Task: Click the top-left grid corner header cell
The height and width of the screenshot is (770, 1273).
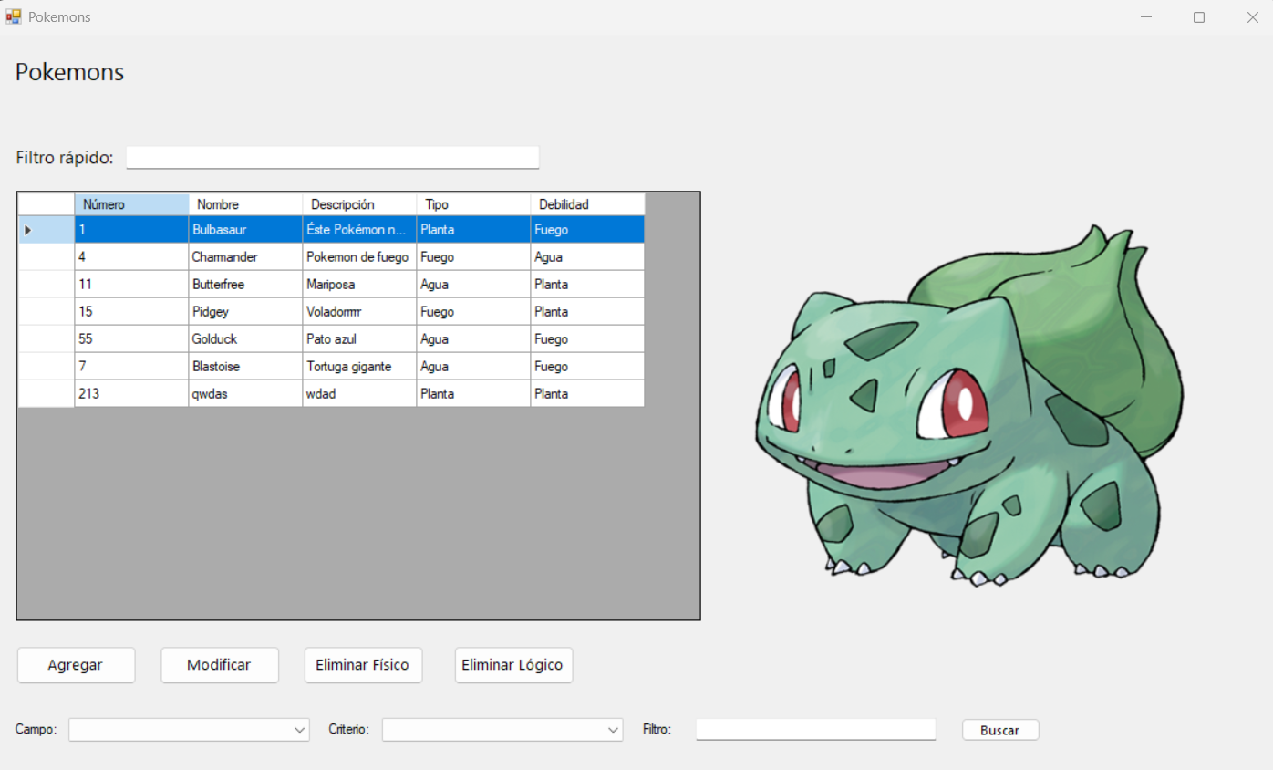Action: 47,204
